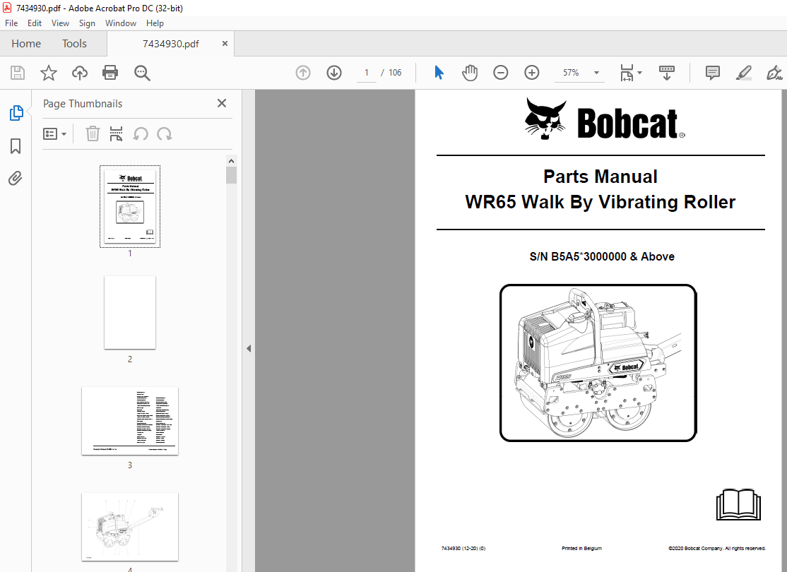Screen dimensions: 787x572
Task: Open the Find text magnifier tool
Action: pyautogui.click(x=142, y=73)
